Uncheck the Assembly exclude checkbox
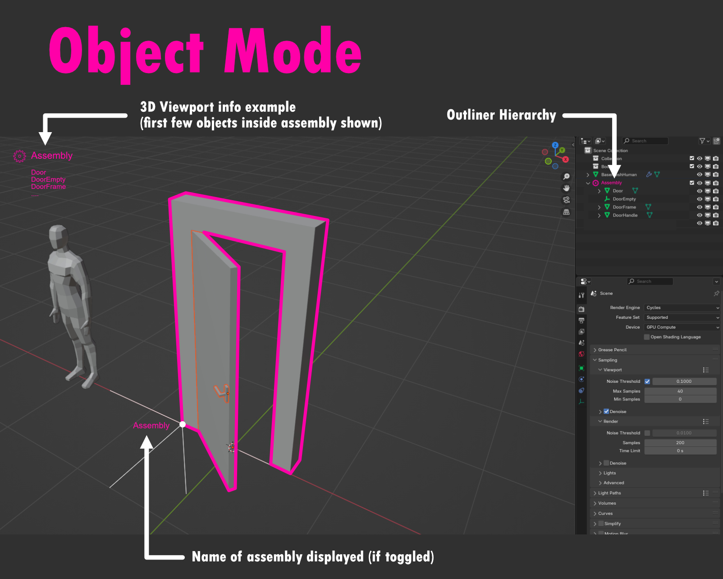 coord(692,183)
